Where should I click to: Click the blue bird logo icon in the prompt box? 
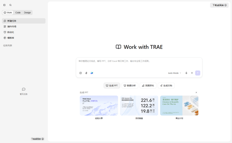click(x=92, y=73)
